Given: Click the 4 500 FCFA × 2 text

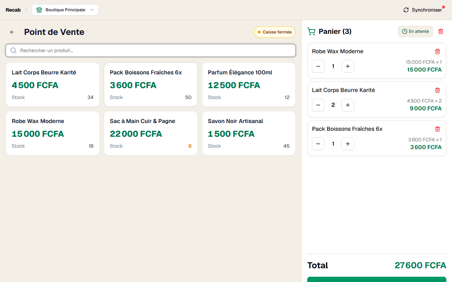Looking at the screenshot, I should click(424, 101).
